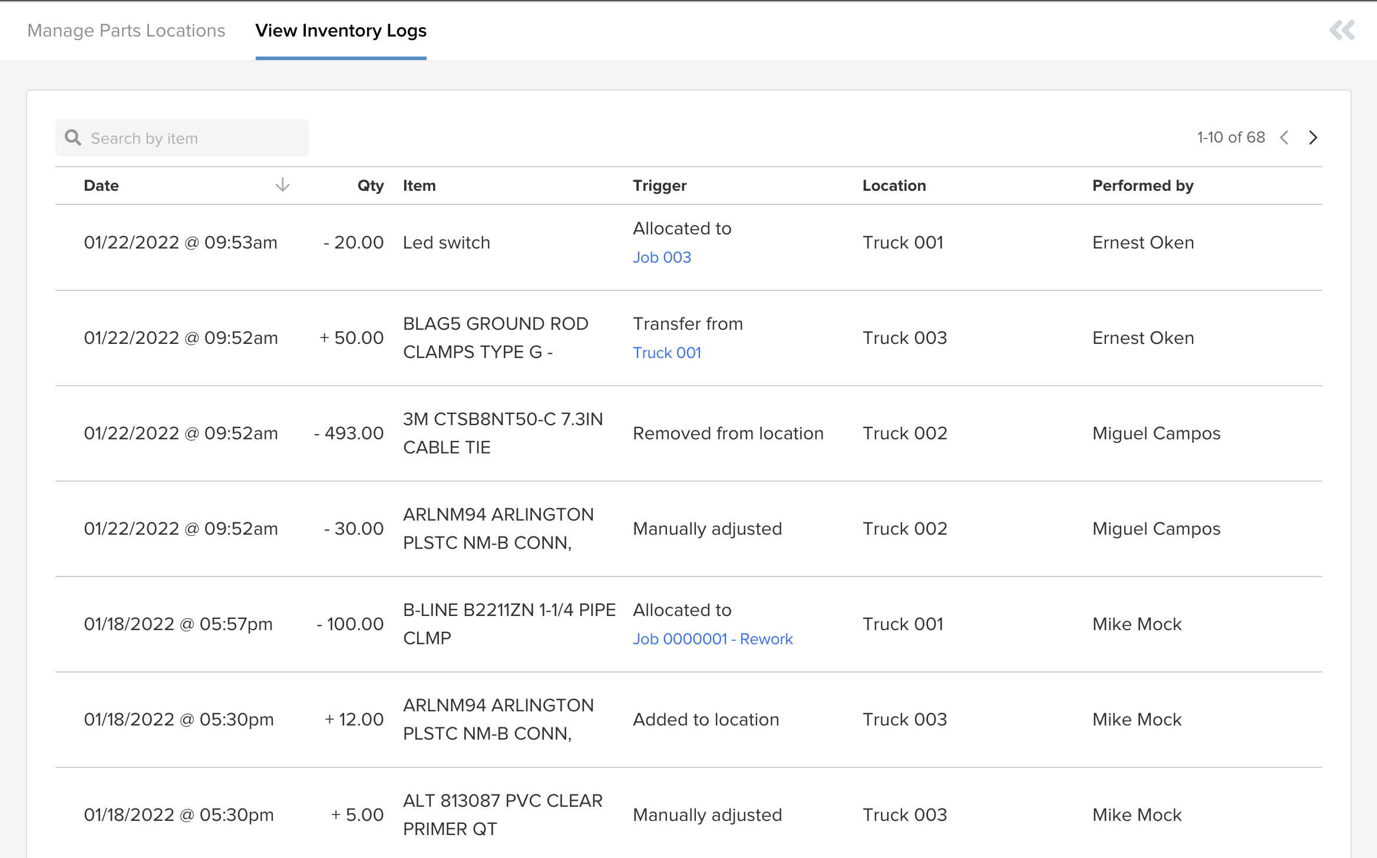The height and width of the screenshot is (858, 1377).
Task: Click B-LINE B2211ZN PIPE CLMP item
Action: [x=509, y=624]
